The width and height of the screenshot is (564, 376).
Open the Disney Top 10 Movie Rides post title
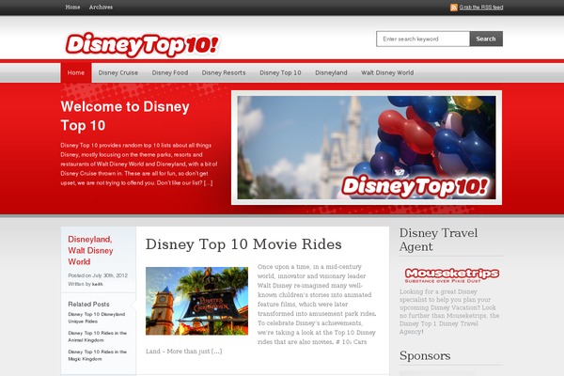pos(243,244)
